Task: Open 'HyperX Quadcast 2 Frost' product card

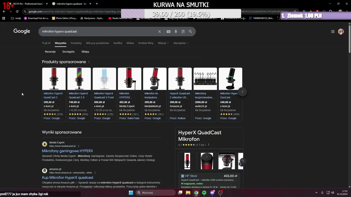Action: click(x=104, y=94)
